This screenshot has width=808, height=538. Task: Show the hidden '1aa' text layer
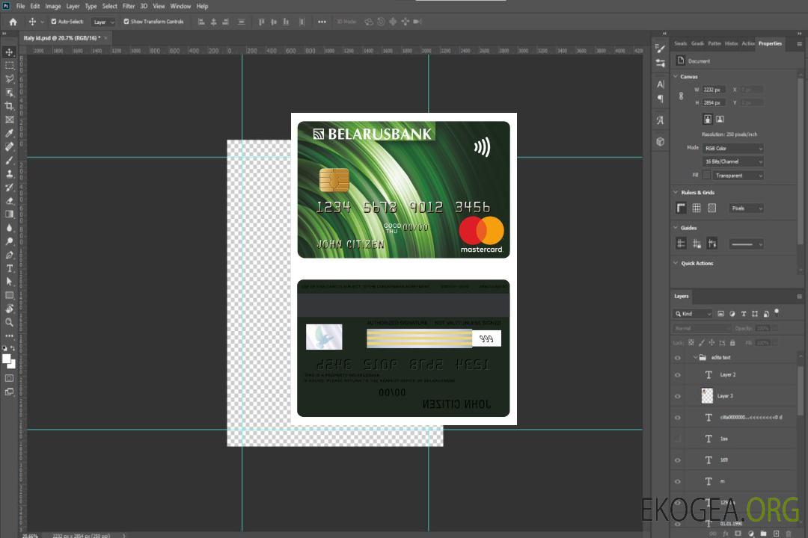click(x=678, y=439)
